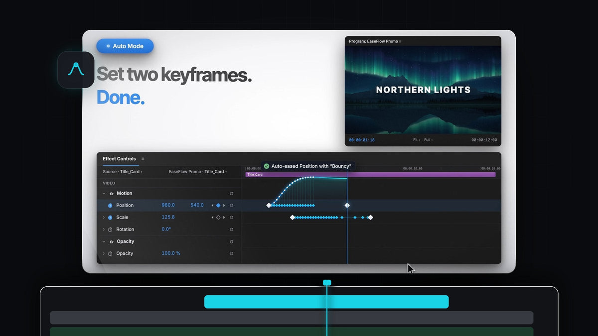
Task: Click the Position Y value 540.0
Action: tap(197, 205)
